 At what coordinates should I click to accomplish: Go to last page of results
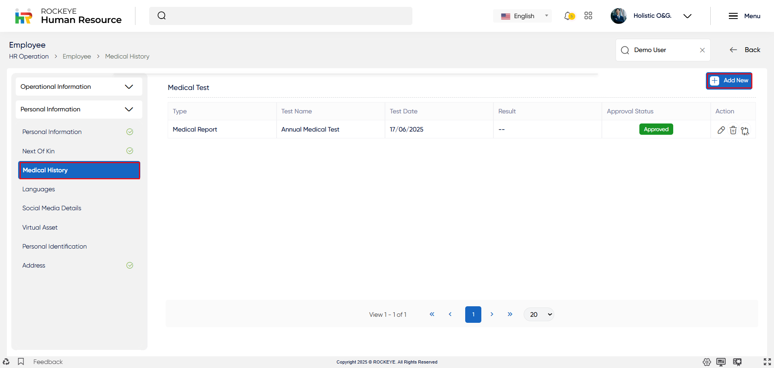pyautogui.click(x=510, y=314)
